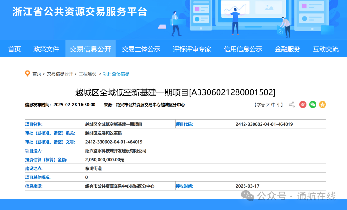Click 工程建设 in the breadcrumb trail
Image resolution: width=347 pixels, height=210 pixels.
pos(88,73)
